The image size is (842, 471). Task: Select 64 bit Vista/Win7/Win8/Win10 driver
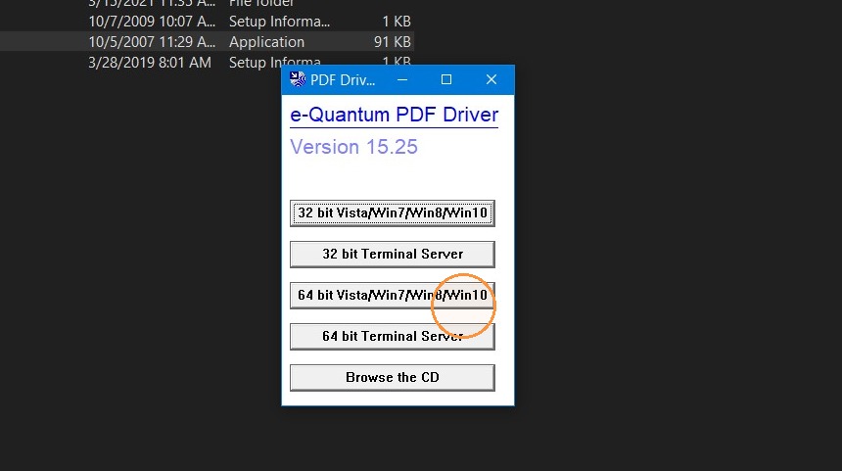tap(392, 296)
